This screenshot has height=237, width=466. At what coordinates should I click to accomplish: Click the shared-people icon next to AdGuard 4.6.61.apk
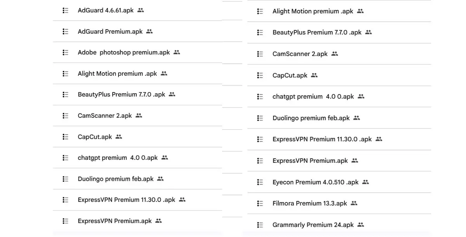click(141, 10)
